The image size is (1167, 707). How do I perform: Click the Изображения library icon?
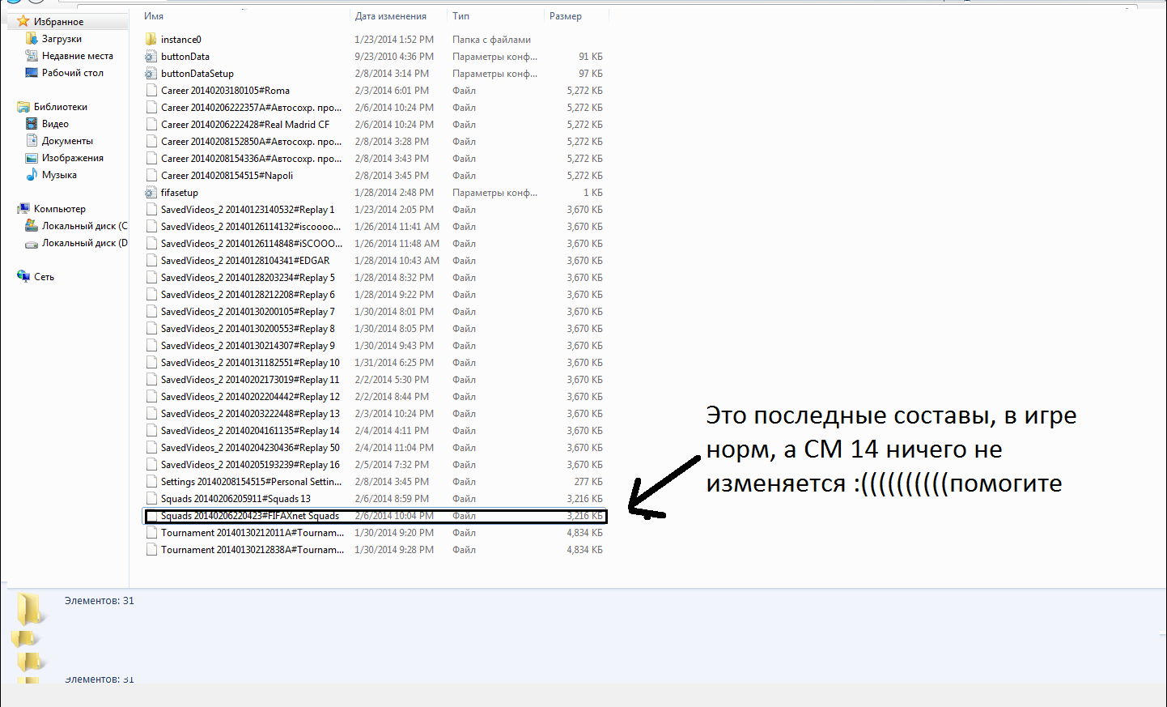pos(32,157)
